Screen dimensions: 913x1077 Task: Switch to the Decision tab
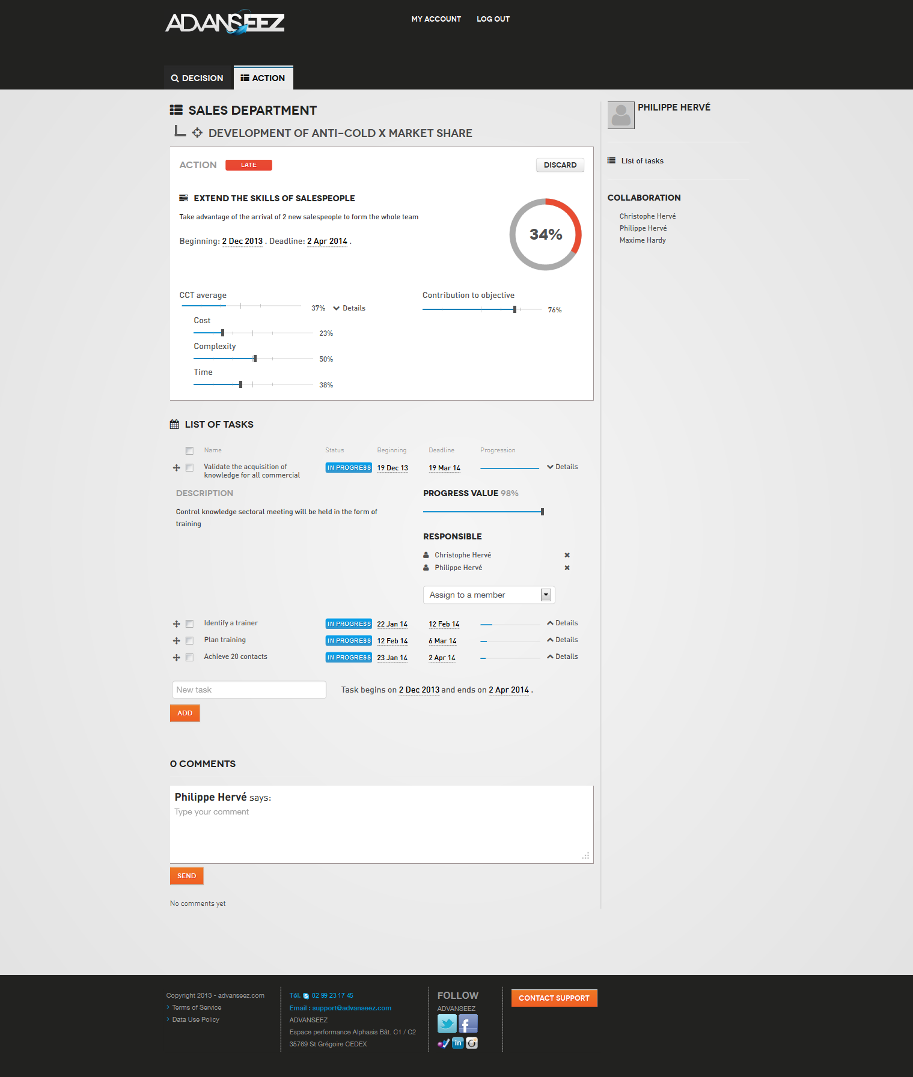197,78
